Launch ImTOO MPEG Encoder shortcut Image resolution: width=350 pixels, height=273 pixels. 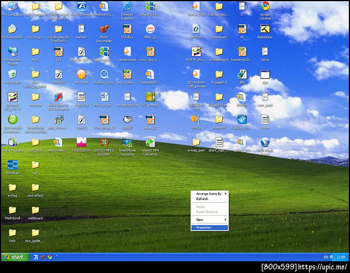coord(104,146)
